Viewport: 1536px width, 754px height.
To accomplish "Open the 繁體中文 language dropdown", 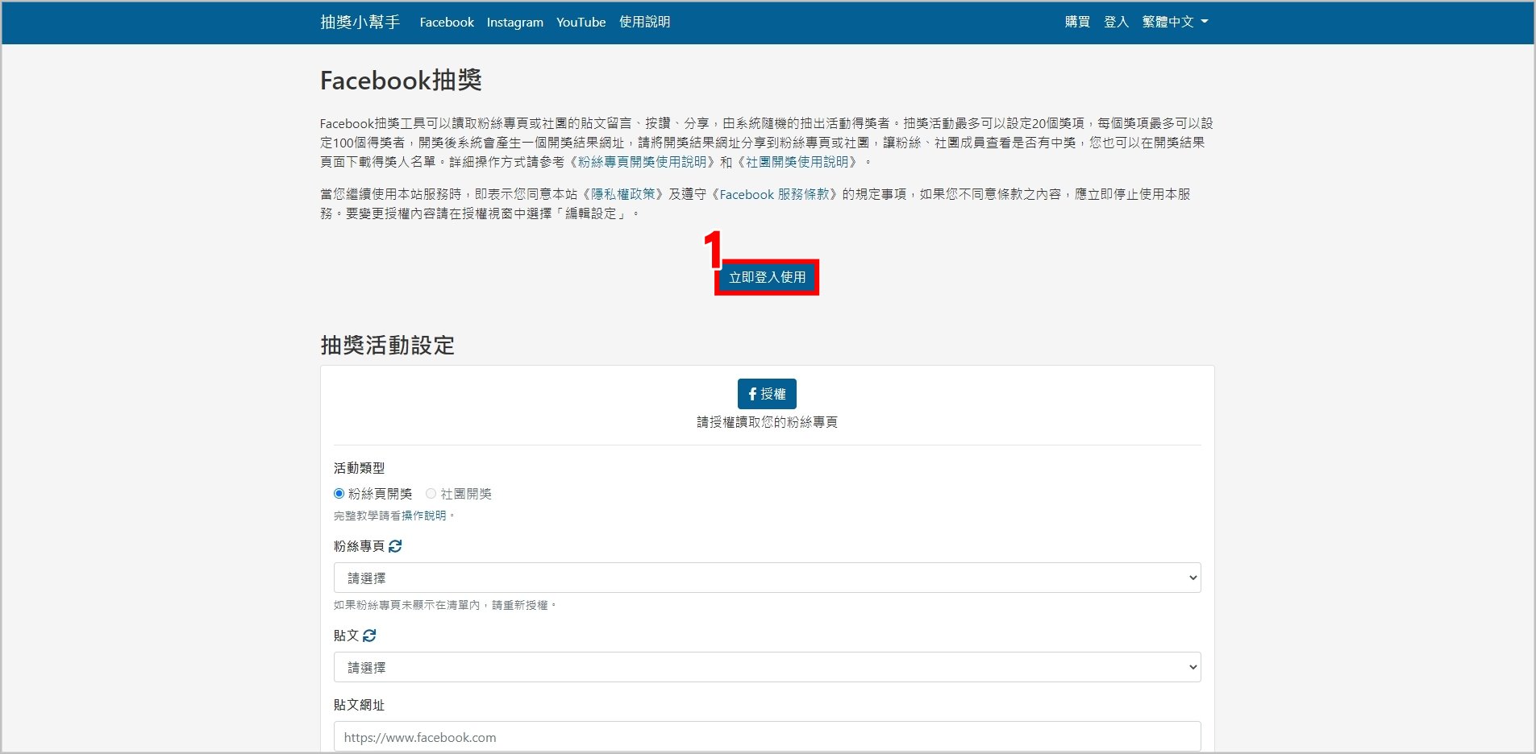I will click(x=1175, y=22).
